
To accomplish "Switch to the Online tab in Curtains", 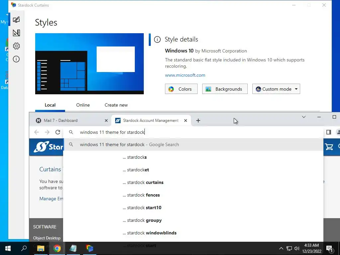I will coord(83,105).
